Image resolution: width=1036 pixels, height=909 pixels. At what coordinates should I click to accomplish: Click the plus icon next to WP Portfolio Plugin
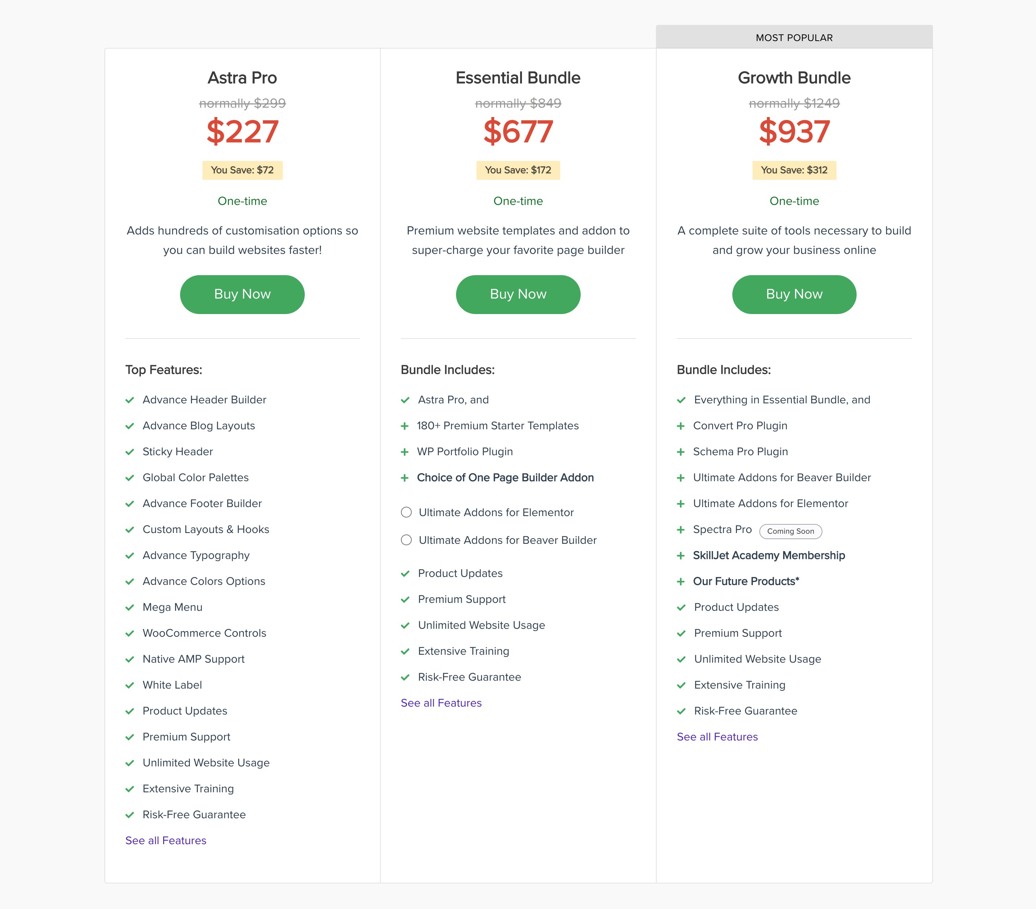click(405, 452)
